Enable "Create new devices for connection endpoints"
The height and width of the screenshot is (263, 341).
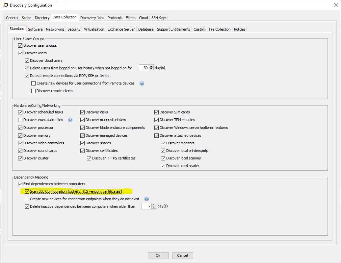[27, 199]
